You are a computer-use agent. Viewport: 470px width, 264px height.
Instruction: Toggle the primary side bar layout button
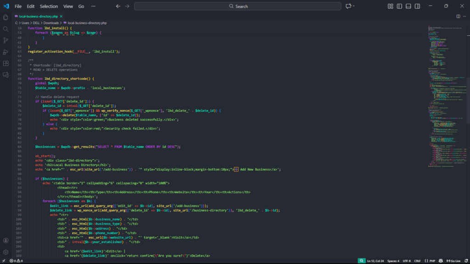(x=399, y=6)
